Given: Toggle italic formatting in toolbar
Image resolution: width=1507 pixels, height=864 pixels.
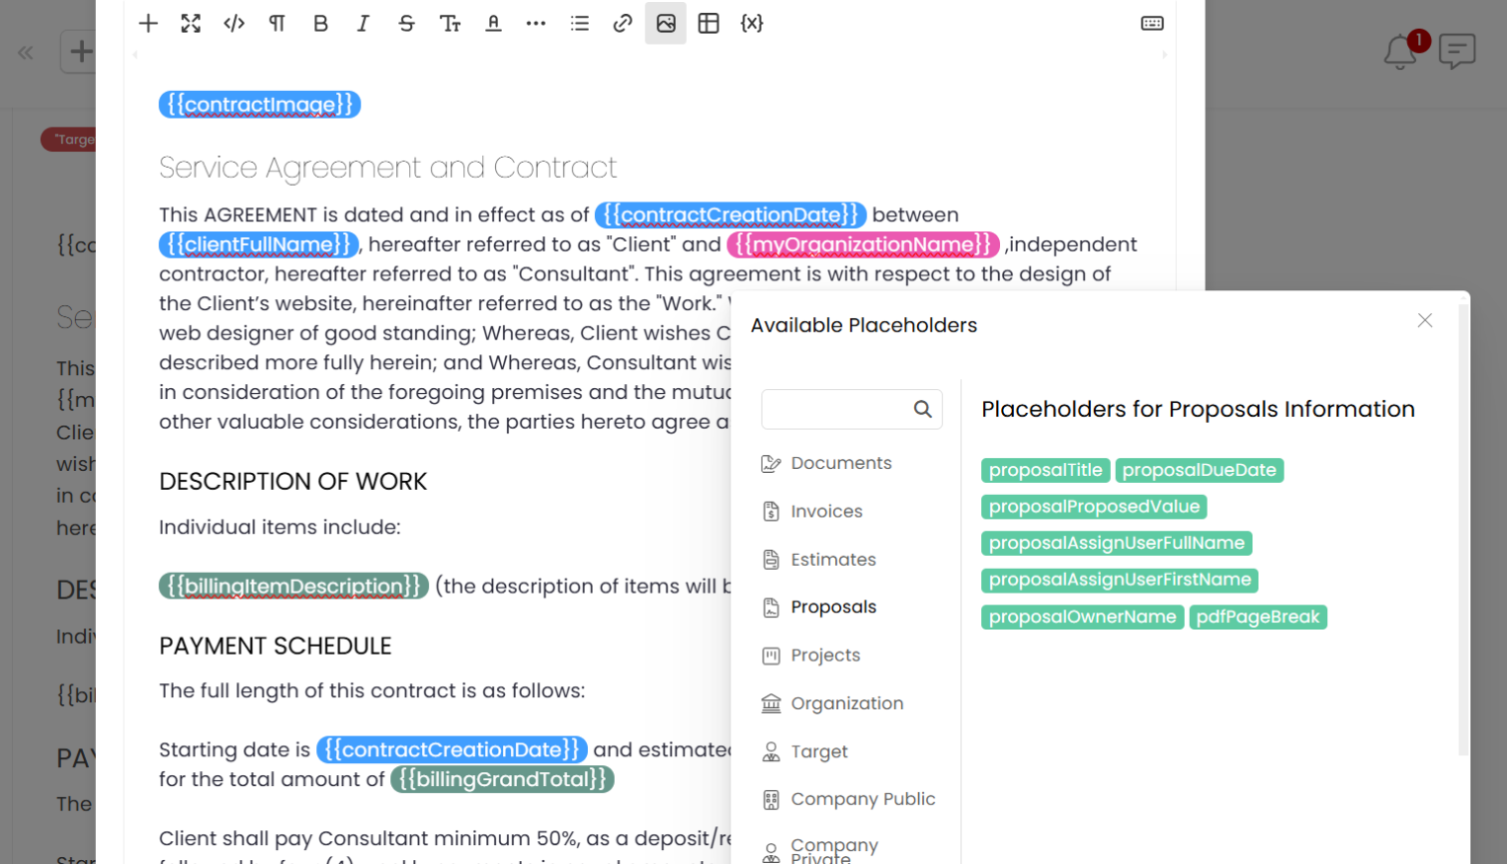Looking at the screenshot, I should click(363, 24).
